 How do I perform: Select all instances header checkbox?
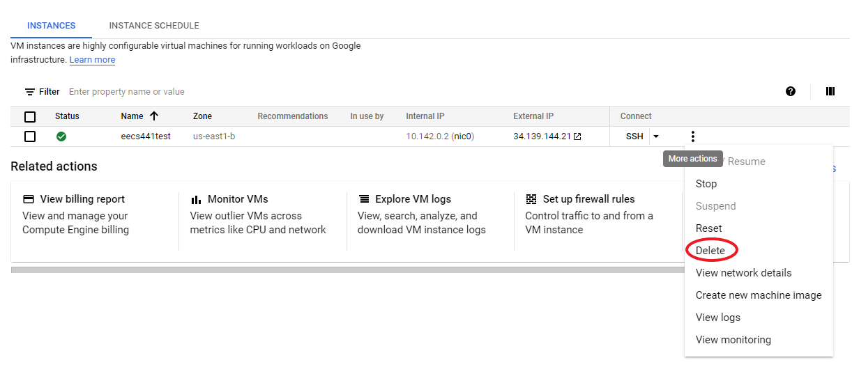(30, 116)
